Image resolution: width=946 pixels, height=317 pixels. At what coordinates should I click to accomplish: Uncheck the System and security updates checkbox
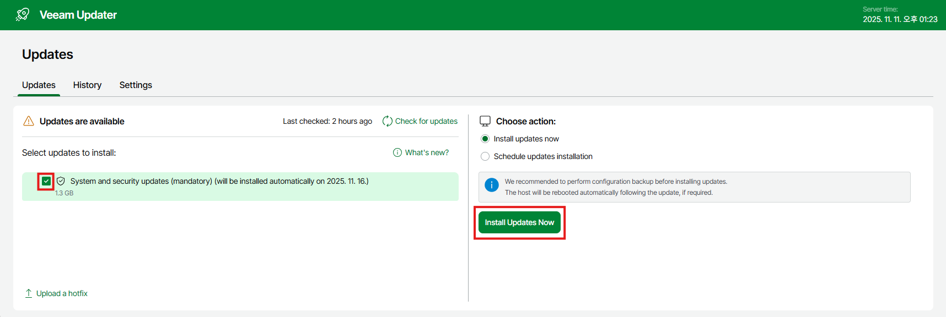(x=46, y=181)
